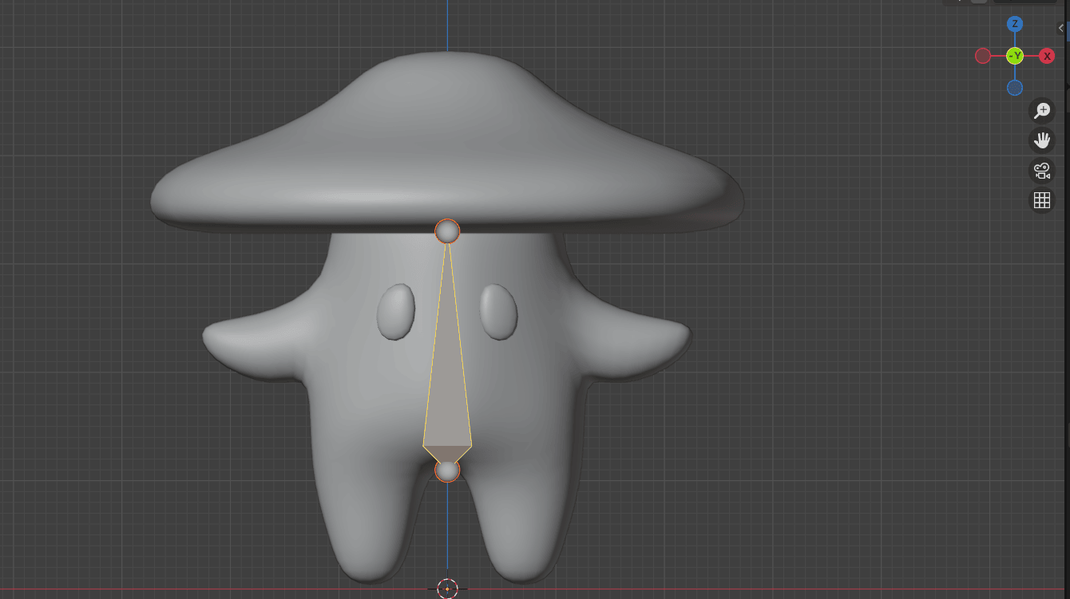Click the red X axis gizmo handle
The image size is (1070, 599).
[1047, 56]
